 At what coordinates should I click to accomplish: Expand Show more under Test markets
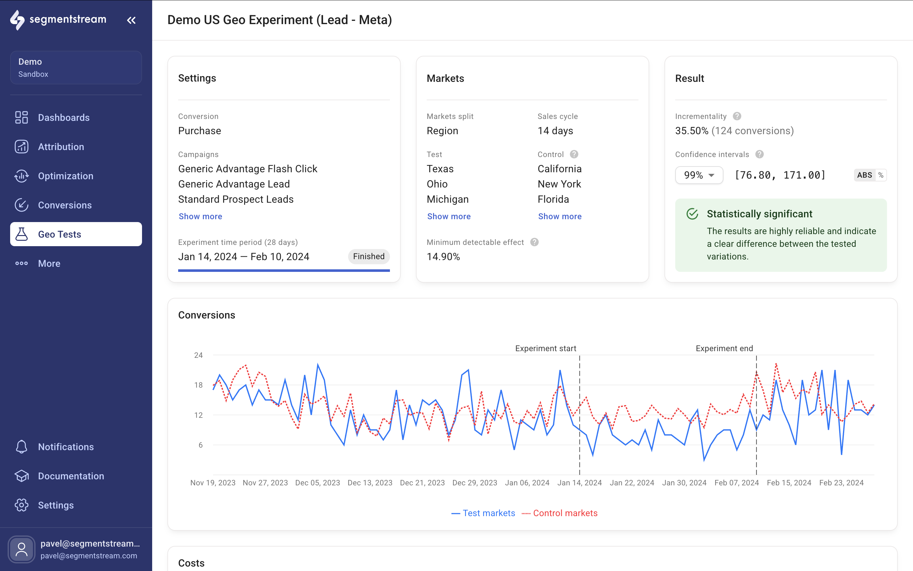click(449, 216)
